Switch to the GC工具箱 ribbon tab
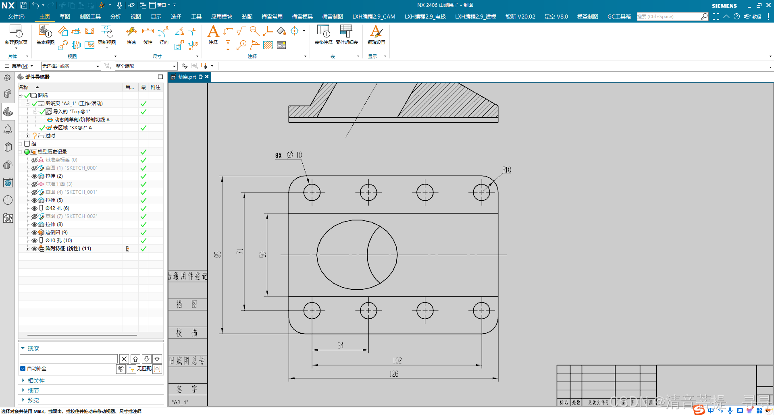The image size is (774, 415). coord(619,17)
